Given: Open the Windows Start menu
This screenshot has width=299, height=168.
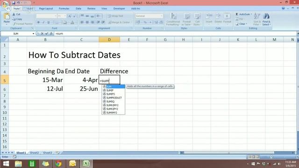Looking at the screenshot, I should click(6, 164).
